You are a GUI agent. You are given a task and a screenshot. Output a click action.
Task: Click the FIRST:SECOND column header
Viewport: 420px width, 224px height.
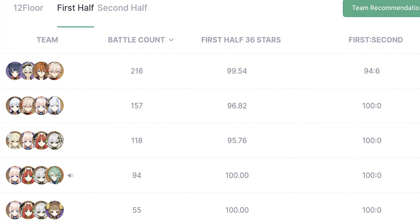tap(376, 40)
